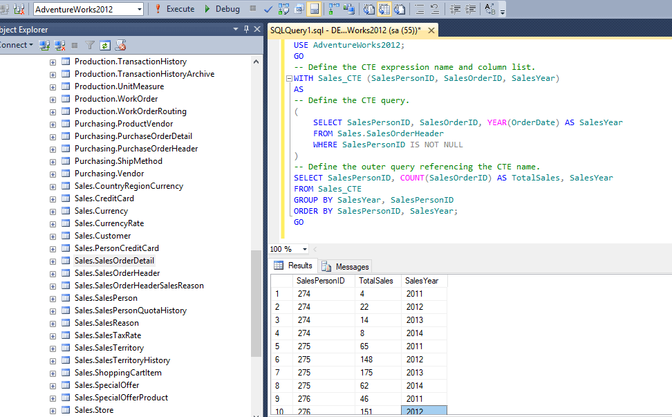Image resolution: width=672 pixels, height=417 pixels.
Task: Select row 10 in the results grid
Action: coord(279,409)
